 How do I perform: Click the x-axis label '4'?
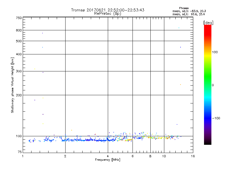pyautogui.click(x=108, y=156)
